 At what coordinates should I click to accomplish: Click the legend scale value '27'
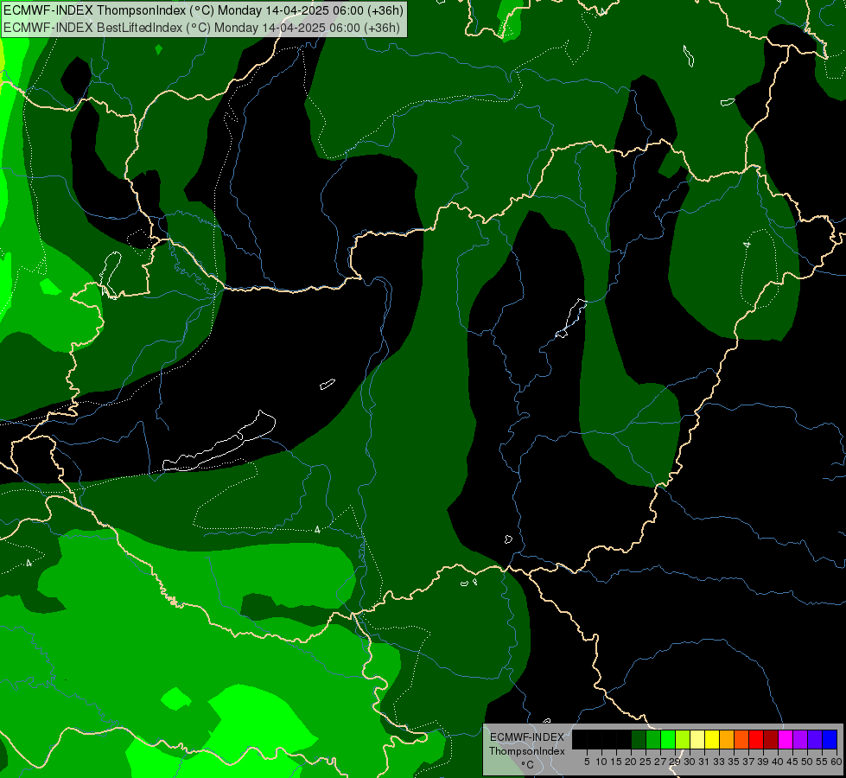(x=660, y=762)
